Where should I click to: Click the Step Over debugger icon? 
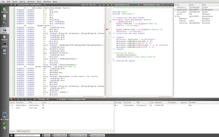[19, 99]
